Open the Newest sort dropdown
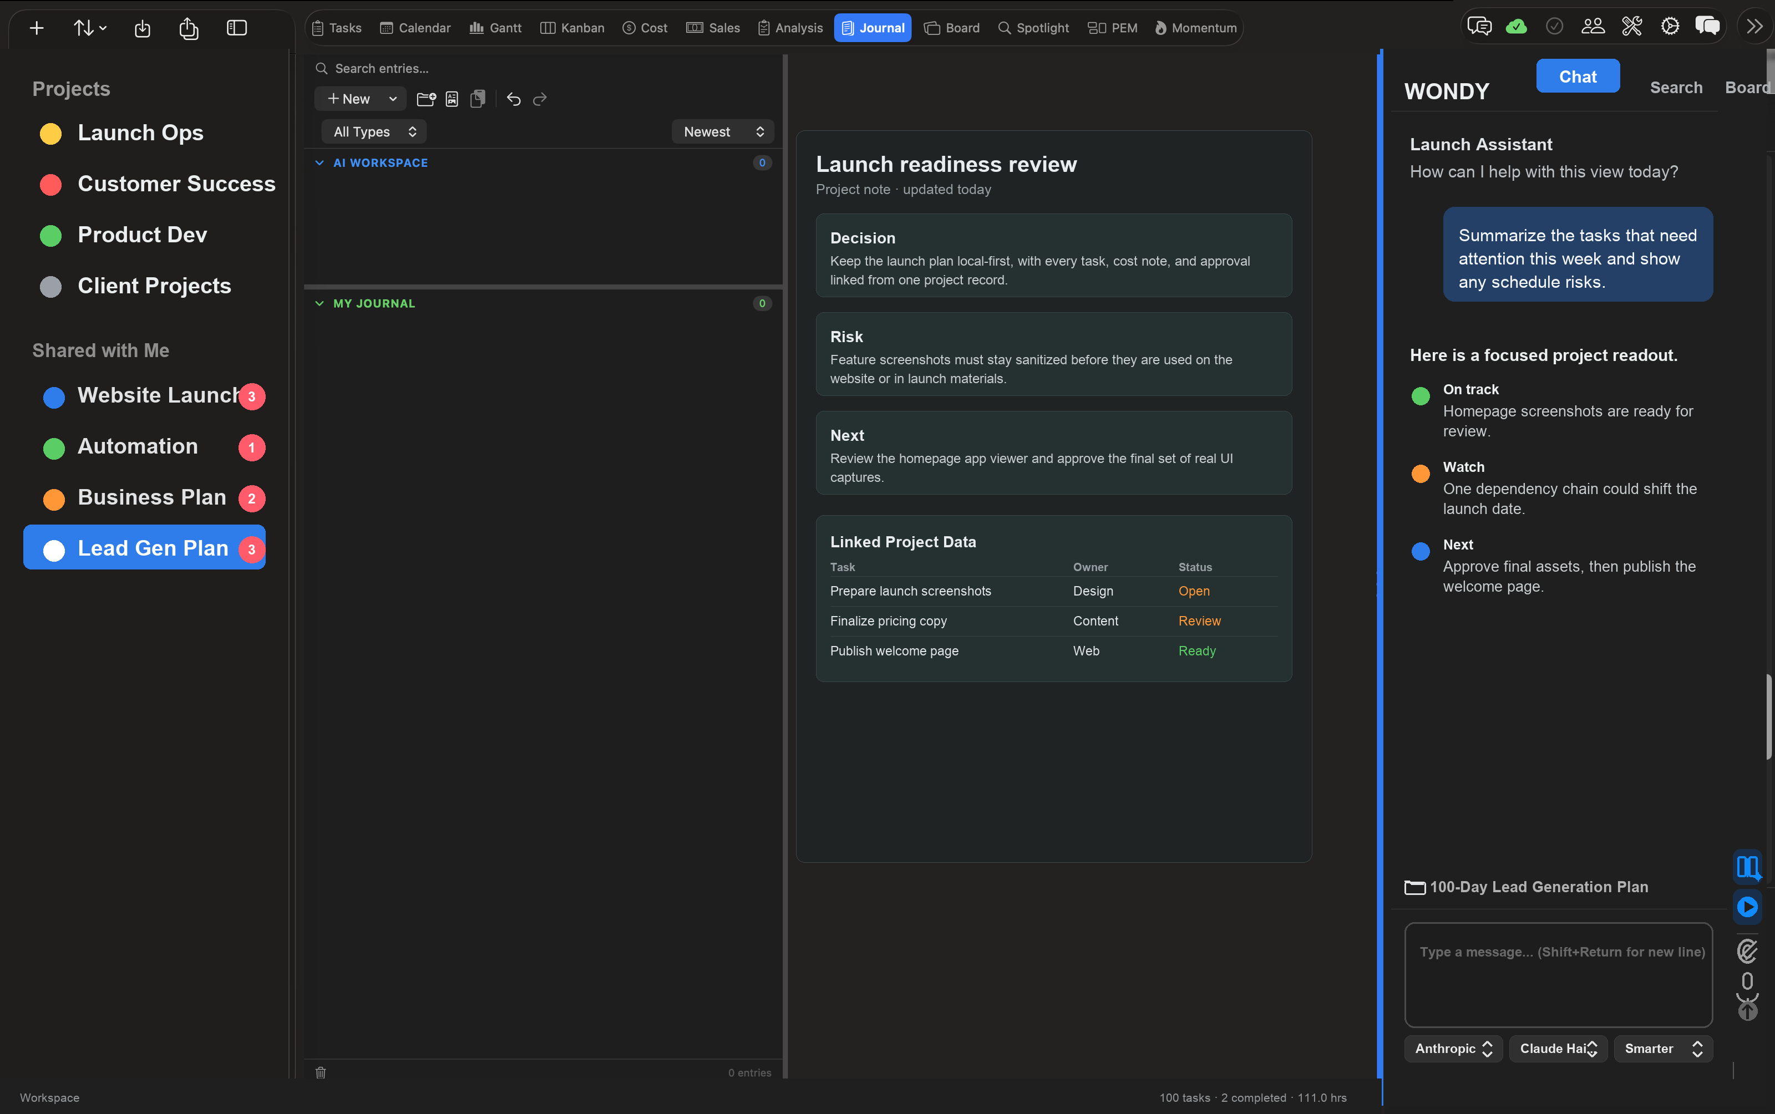 (723, 132)
